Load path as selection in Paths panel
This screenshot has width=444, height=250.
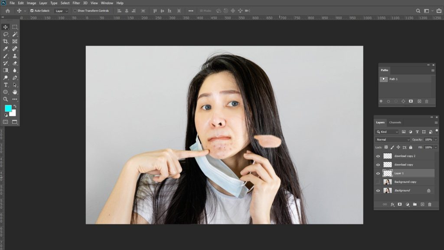click(x=396, y=101)
